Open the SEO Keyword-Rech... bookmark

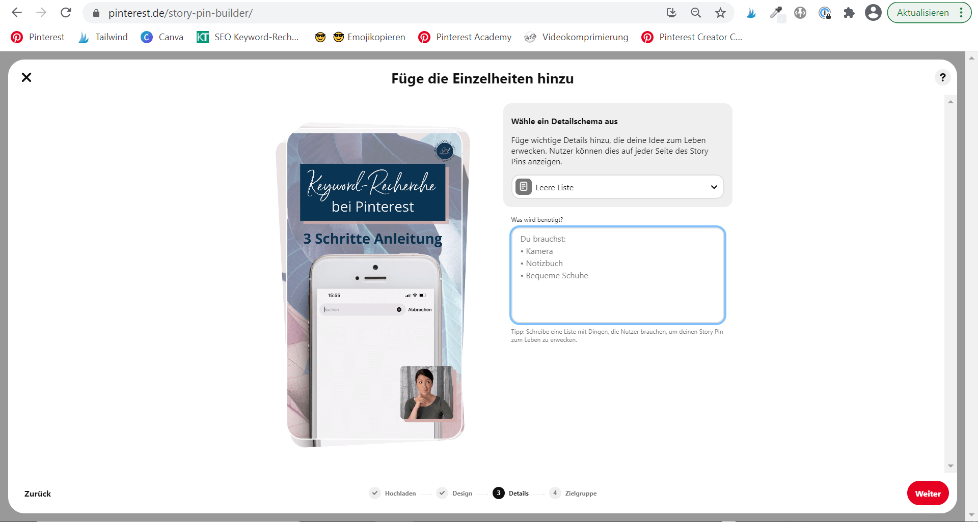[x=248, y=37]
